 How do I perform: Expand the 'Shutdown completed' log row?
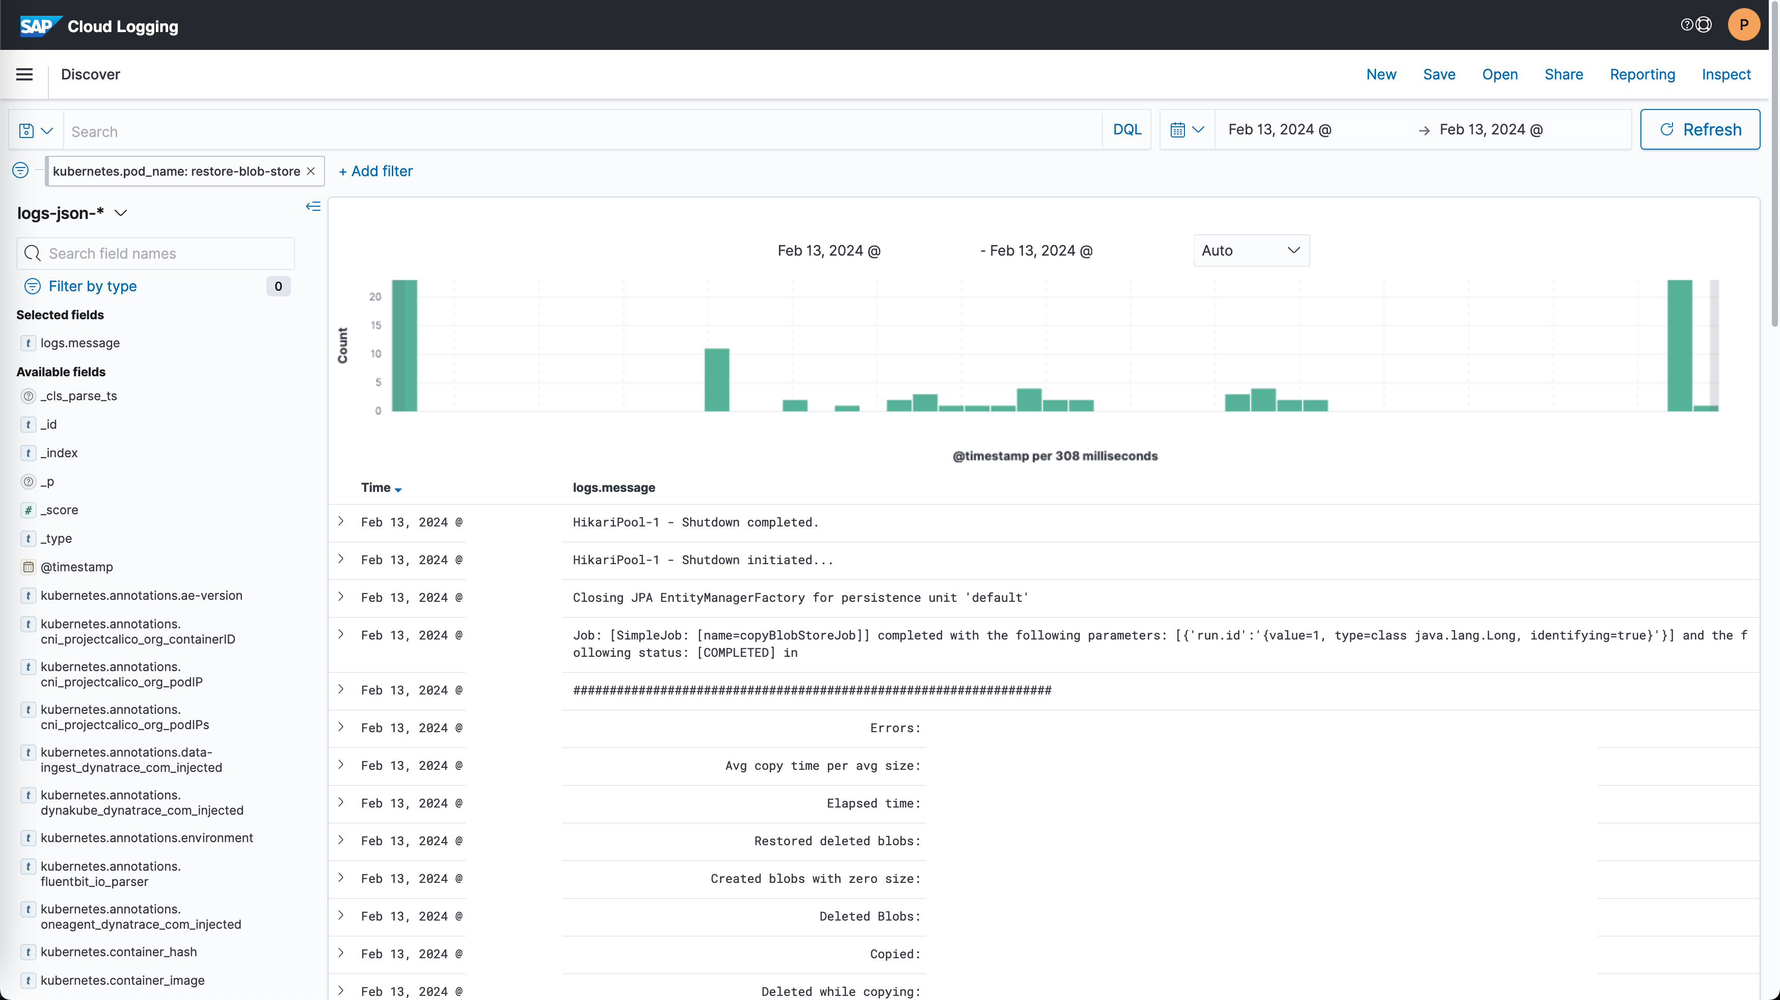tap(341, 521)
